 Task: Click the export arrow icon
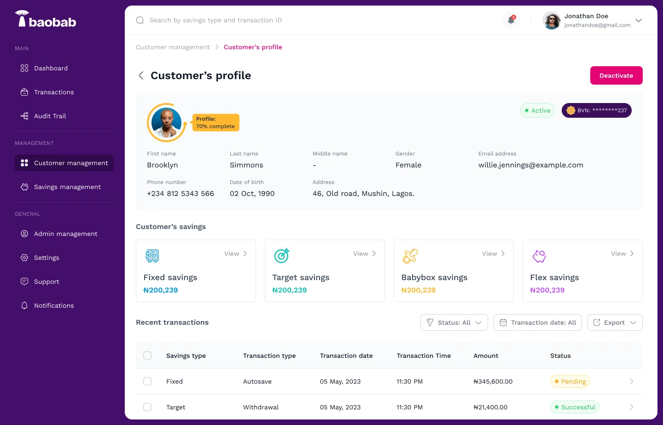click(597, 322)
